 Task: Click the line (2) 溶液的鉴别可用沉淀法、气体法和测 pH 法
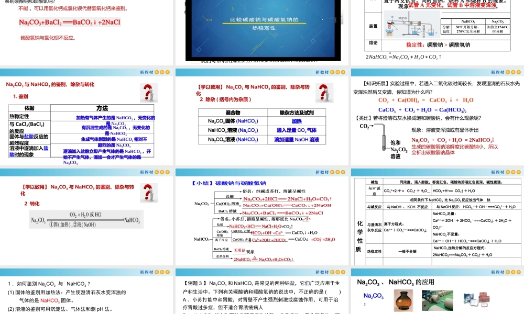pos(60,309)
